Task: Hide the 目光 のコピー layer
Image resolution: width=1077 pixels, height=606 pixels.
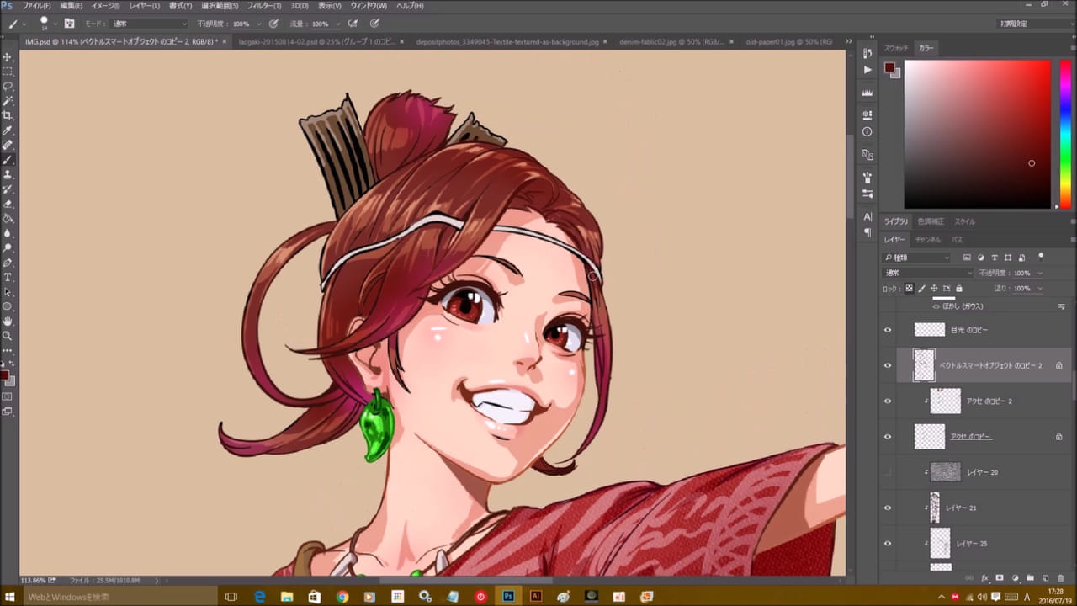Action: tap(887, 330)
